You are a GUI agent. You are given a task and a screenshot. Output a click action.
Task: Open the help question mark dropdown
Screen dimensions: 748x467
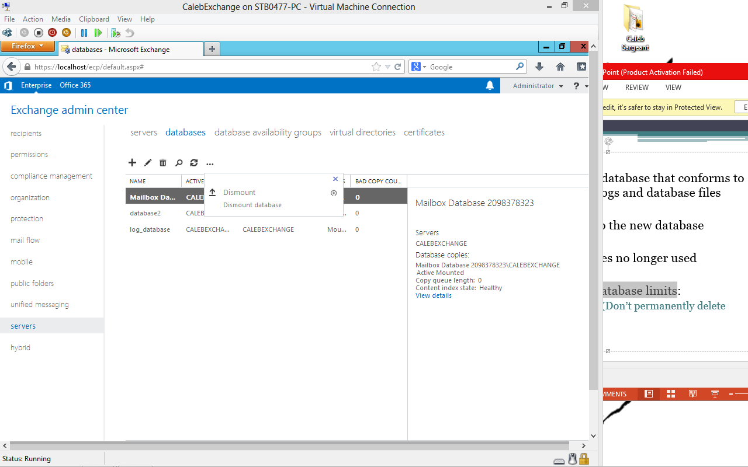coord(581,86)
